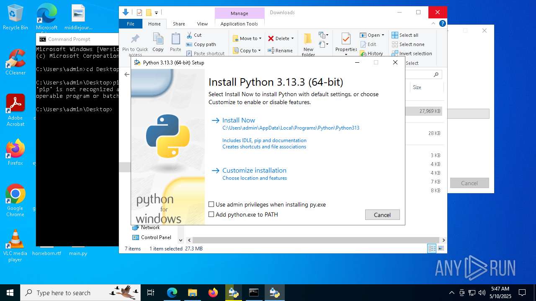Click History in the Explorer ribbon
Viewport: 536px width, 301px height.
[x=371, y=54]
